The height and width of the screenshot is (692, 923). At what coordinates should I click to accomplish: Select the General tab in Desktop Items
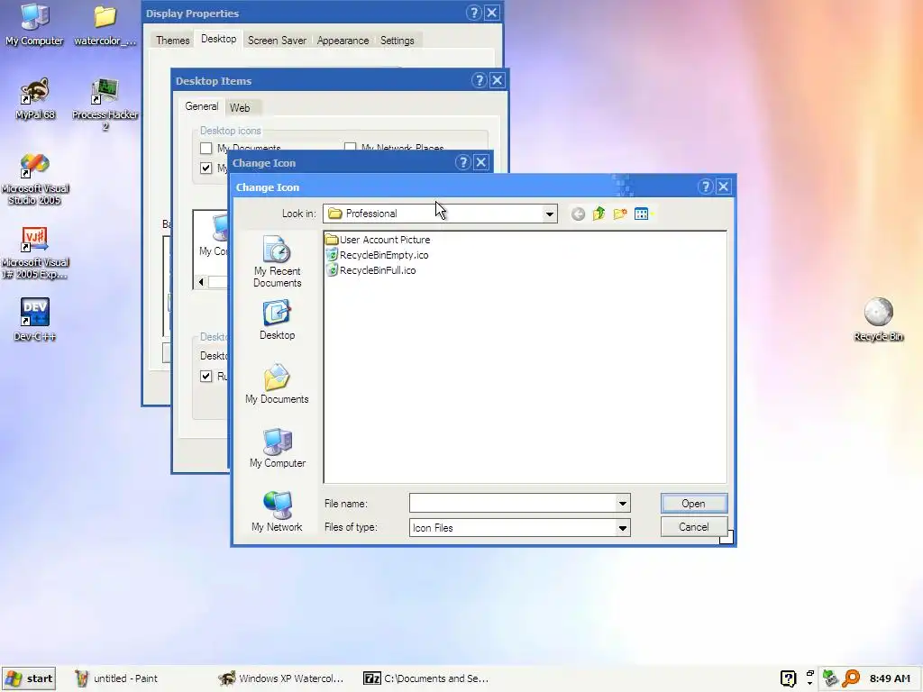pyautogui.click(x=201, y=106)
